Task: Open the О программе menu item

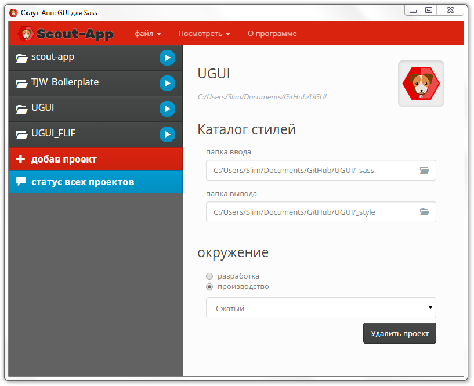Action: [272, 33]
